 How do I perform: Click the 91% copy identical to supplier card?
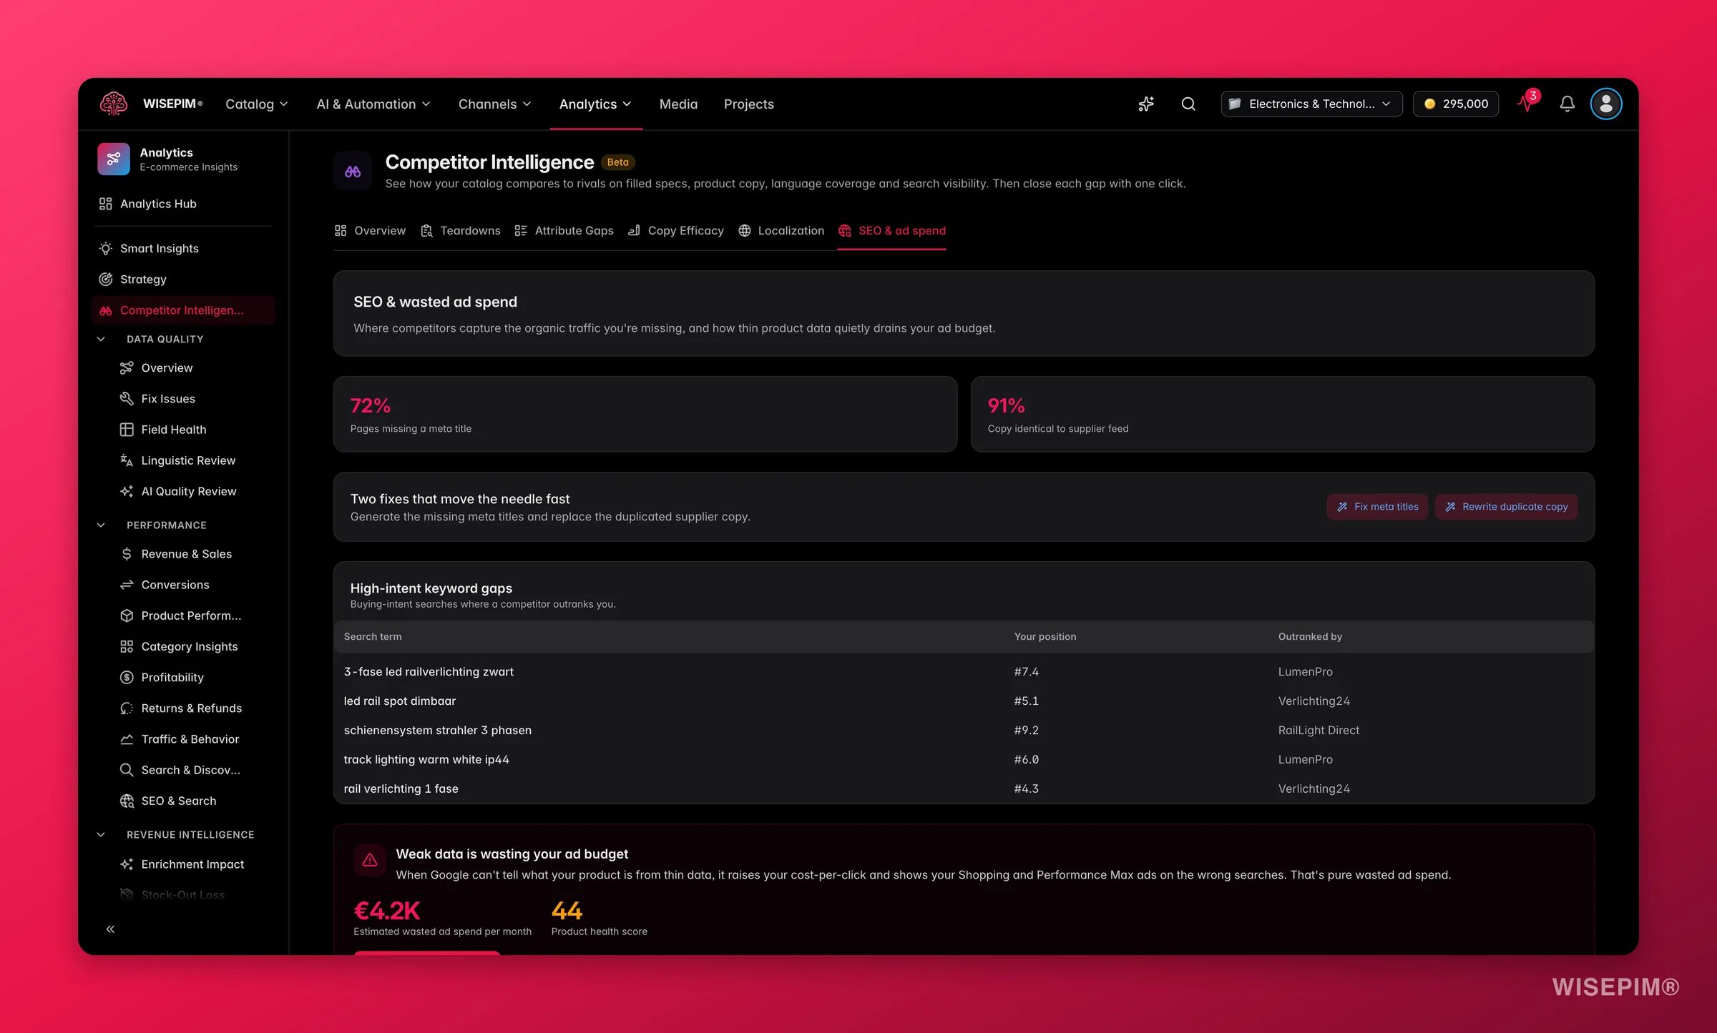1283,414
